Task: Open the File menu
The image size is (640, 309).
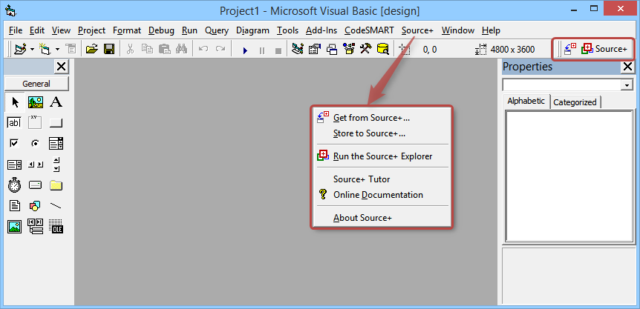Action: click(x=16, y=30)
